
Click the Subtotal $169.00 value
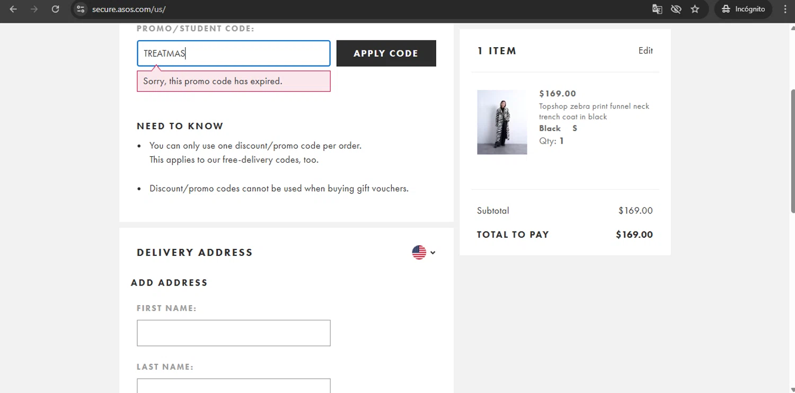[635, 211]
